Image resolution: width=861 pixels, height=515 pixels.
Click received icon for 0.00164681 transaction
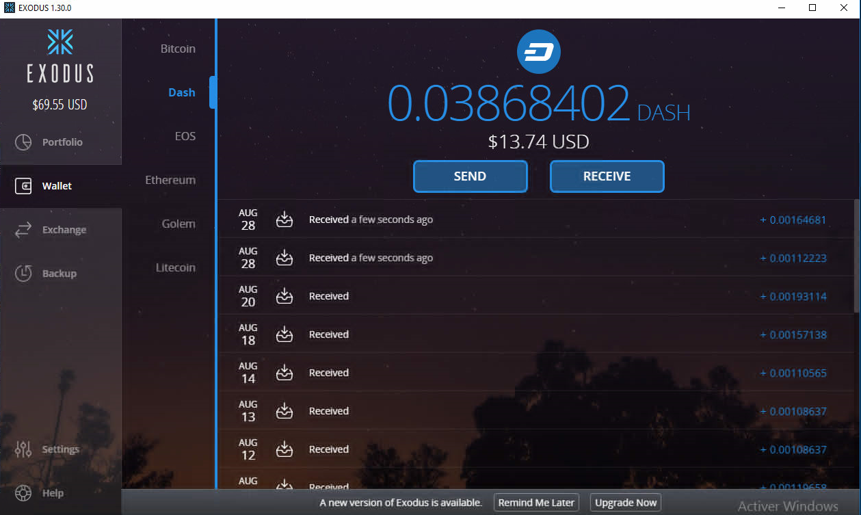coord(284,220)
